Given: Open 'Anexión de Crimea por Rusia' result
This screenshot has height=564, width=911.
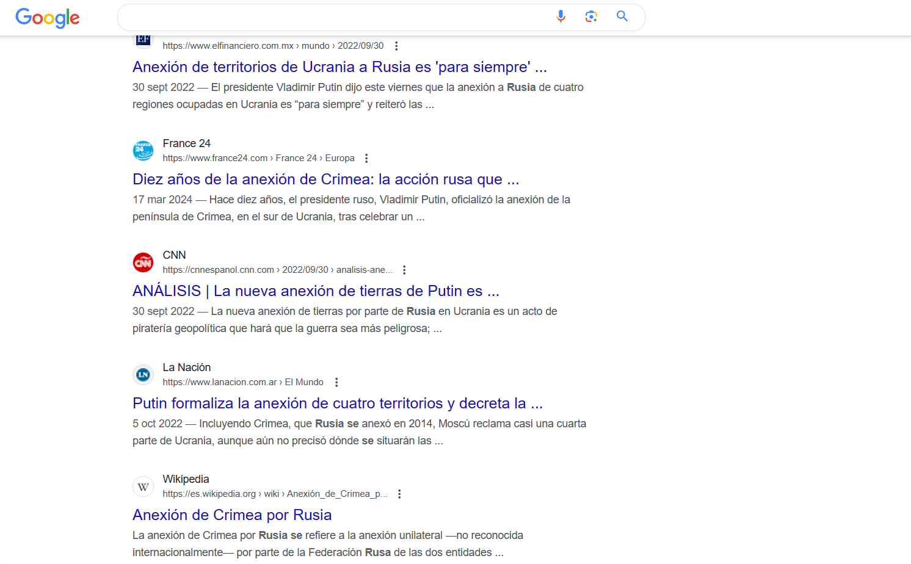Looking at the screenshot, I should 232,515.
